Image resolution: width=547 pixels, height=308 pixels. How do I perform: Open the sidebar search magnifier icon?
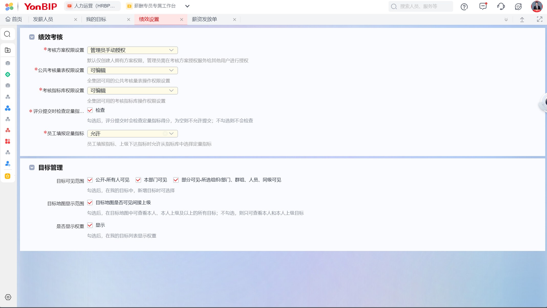pyautogui.click(x=7, y=34)
